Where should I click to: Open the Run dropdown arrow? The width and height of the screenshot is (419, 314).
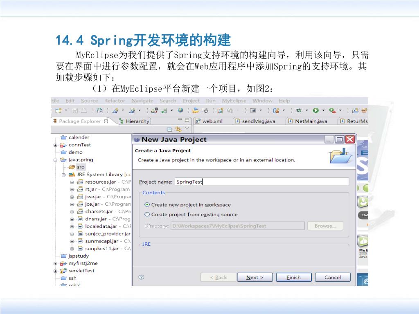(323, 110)
